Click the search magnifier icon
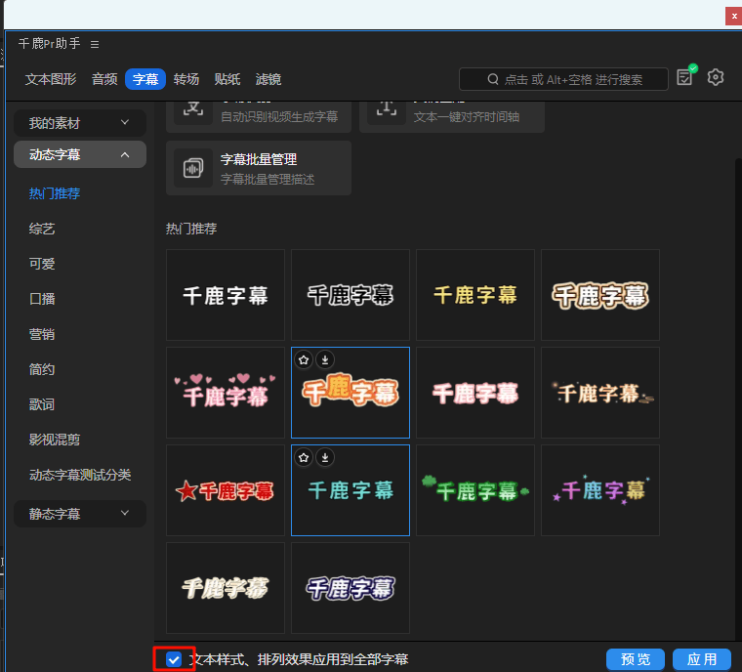Viewport: 742px width, 672px height. click(x=493, y=79)
